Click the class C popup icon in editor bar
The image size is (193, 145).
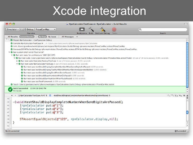click(176, 96)
